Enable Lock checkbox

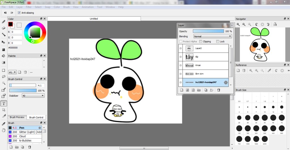coord(217,41)
